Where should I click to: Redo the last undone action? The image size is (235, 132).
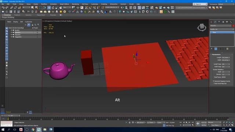pyautogui.click(x=7, y=8)
